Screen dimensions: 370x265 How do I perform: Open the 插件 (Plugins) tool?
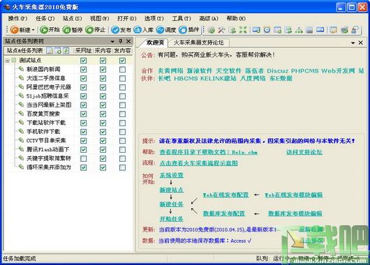[189, 30]
